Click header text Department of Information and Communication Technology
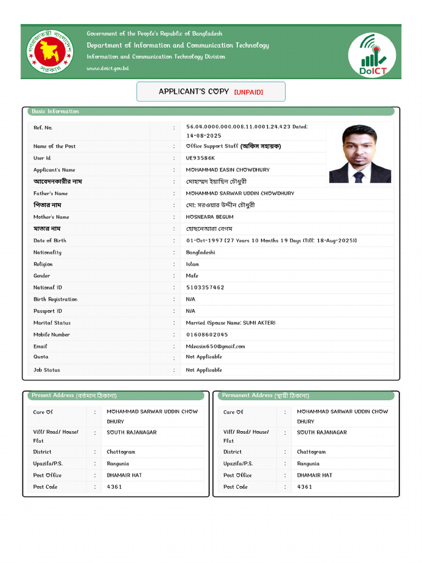This screenshot has height=563, width=422. pyautogui.click(x=177, y=45)
